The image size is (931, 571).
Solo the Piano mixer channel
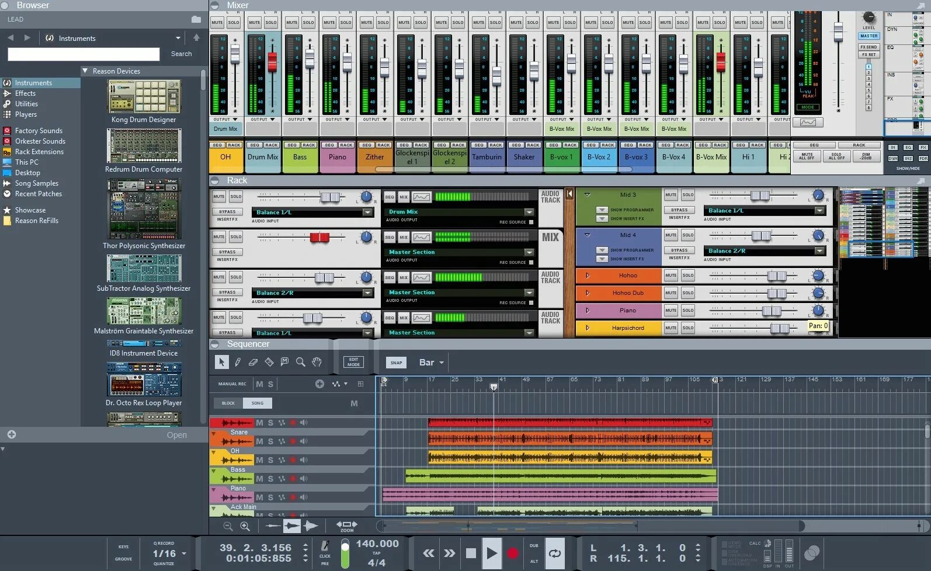[346, 22]
